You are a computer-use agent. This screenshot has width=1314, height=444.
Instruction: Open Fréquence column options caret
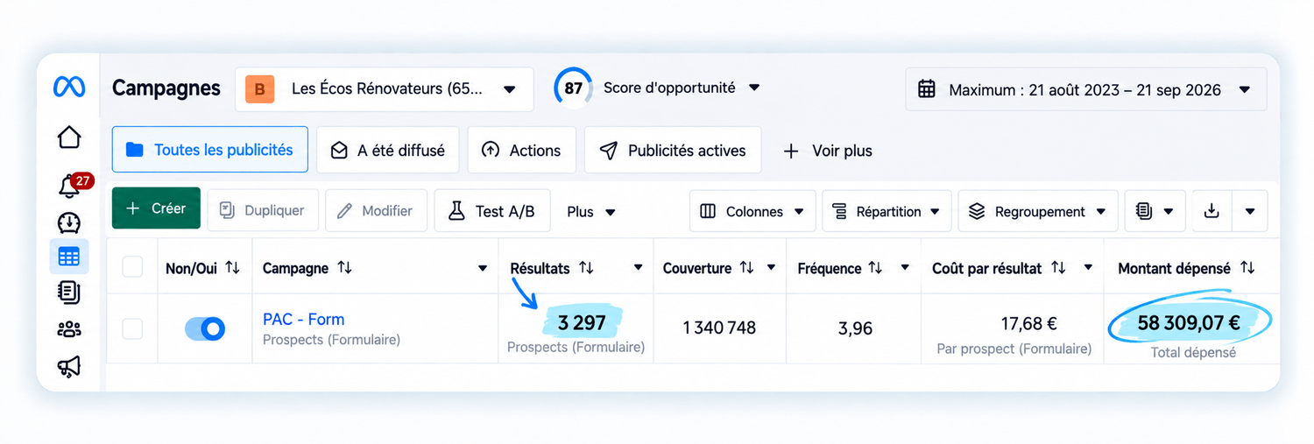(905, 269)
